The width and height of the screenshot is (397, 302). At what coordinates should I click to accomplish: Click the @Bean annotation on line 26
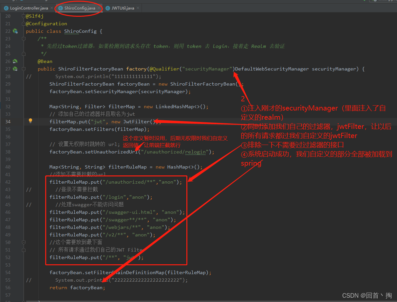click(x=45, y=61)
